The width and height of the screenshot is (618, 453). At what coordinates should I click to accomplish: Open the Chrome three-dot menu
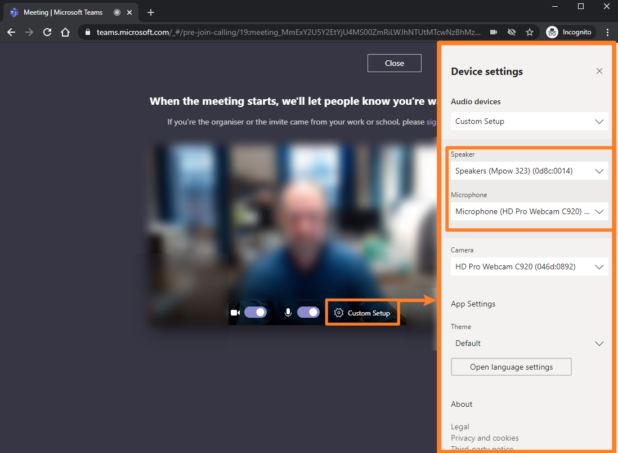[607, 32]
